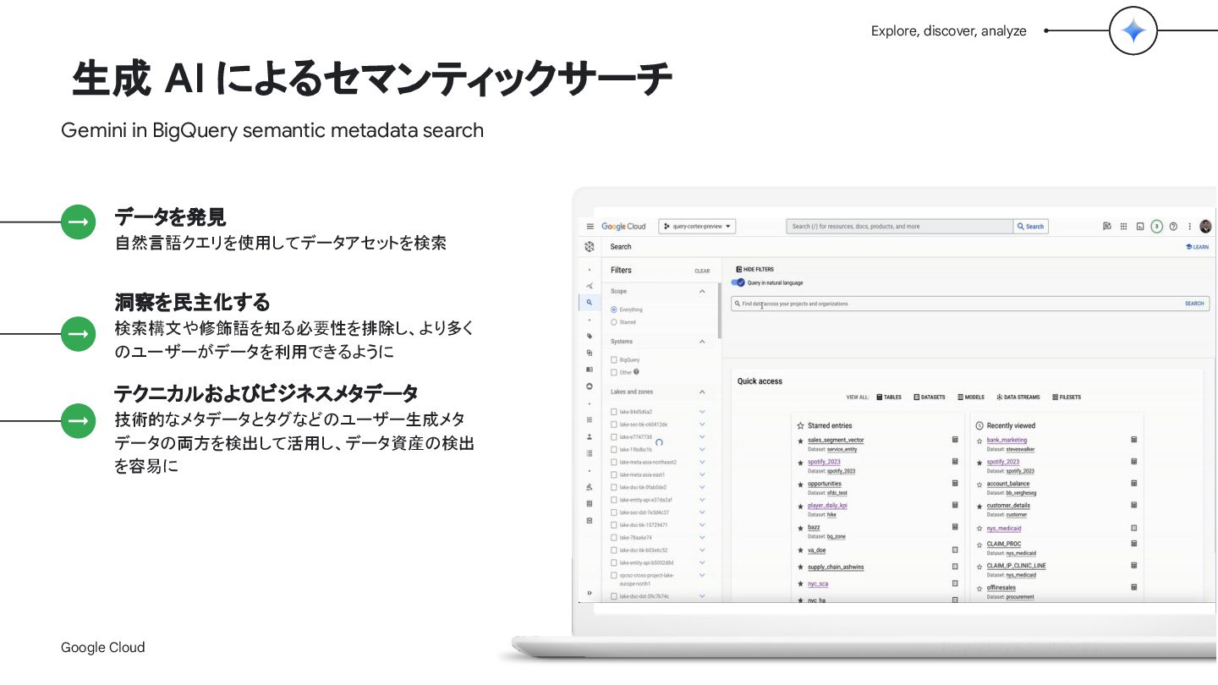View all MODELS in Quick access

[971, 397]
